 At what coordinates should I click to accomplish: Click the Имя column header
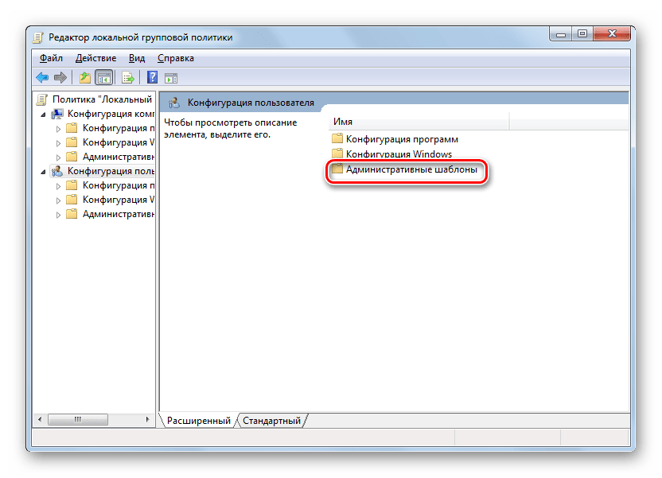(x=419, y=122)
